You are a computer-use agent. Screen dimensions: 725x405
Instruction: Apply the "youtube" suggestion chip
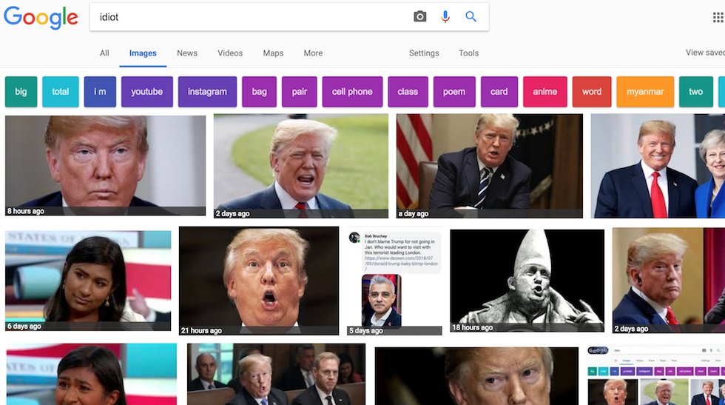click(146, 92)
